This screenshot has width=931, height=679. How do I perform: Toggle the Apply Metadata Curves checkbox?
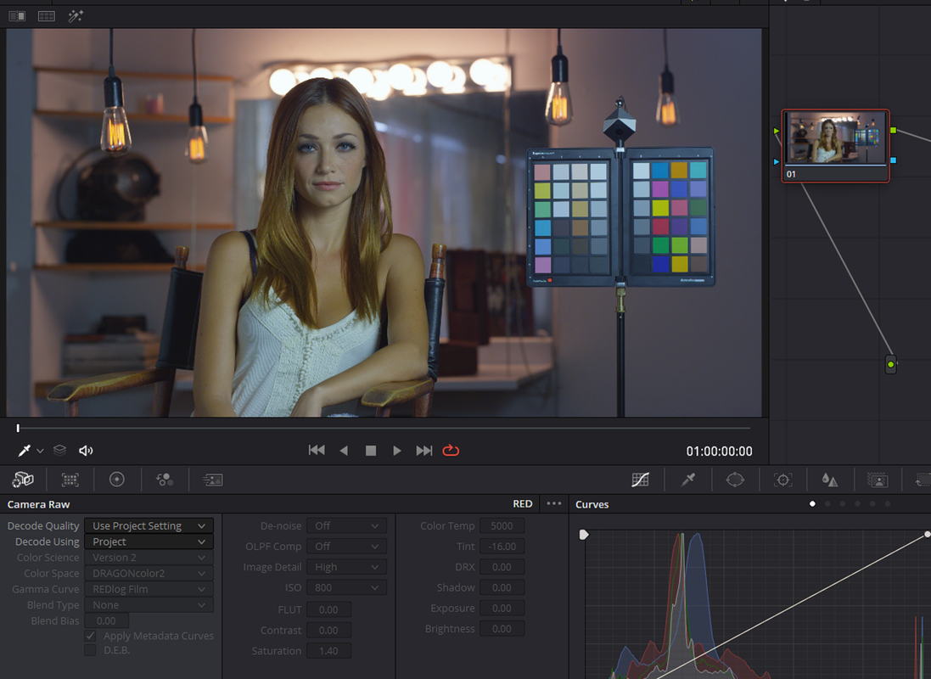(90, 636)
